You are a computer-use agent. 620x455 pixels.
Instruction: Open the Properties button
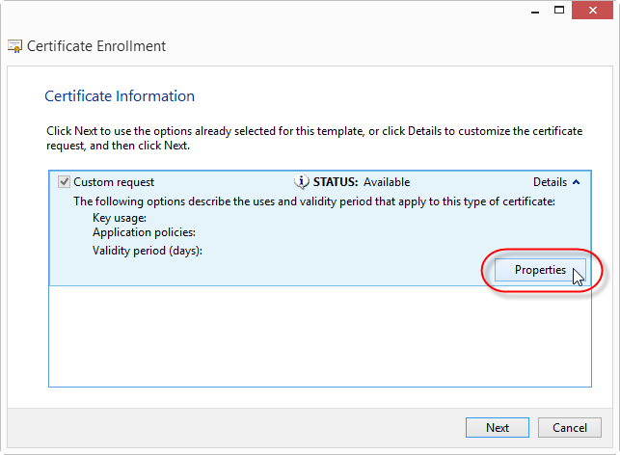[x=540, y=270]
